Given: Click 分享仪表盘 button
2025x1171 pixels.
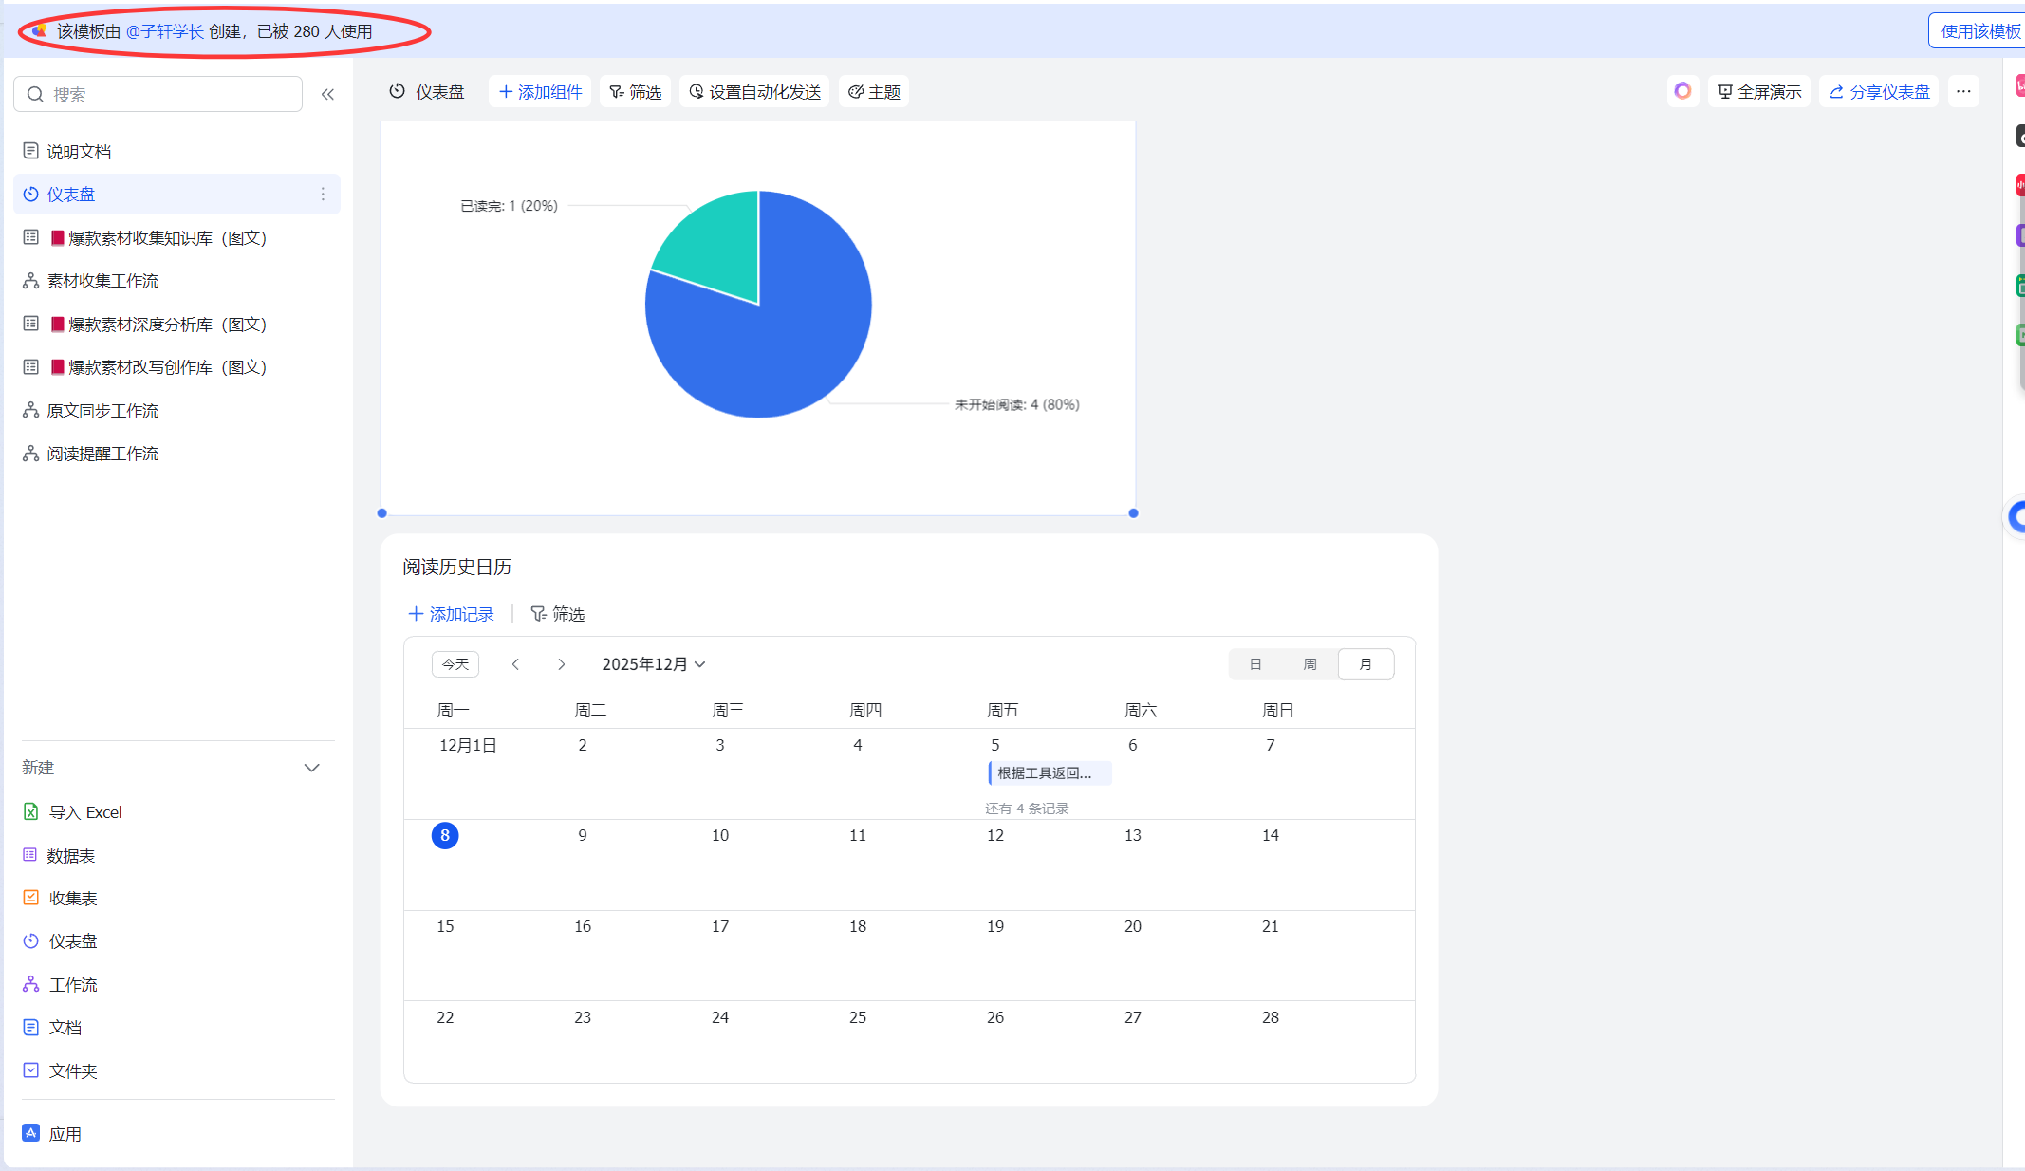Looking at the screenshot, I should click(1879, 92).
